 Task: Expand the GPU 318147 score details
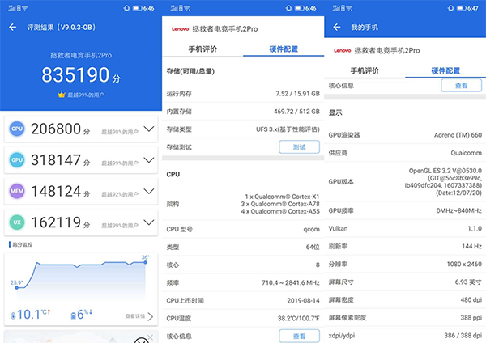click(x=149, y=160)
